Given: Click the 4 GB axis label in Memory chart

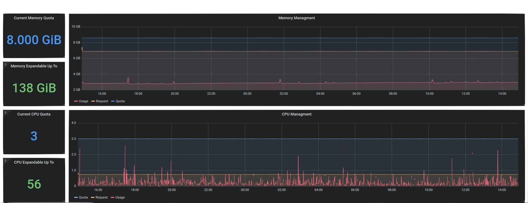Looking at the screenshot, I should point(77,74).
